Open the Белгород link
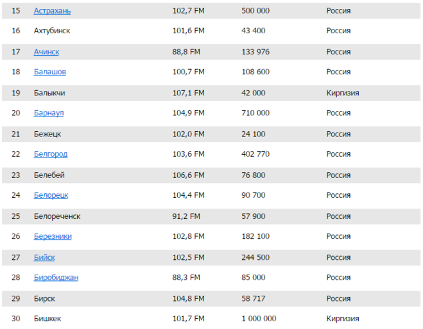The width and height of the screenshot is (423, 329). coord(50,154)
